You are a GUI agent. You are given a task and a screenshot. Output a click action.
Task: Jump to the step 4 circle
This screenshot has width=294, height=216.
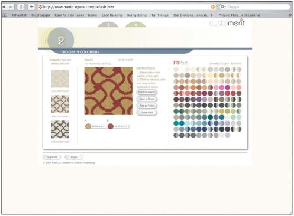point(135,25)
